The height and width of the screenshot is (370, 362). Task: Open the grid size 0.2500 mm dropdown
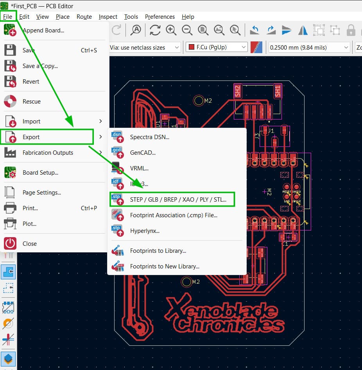[309, 47]
